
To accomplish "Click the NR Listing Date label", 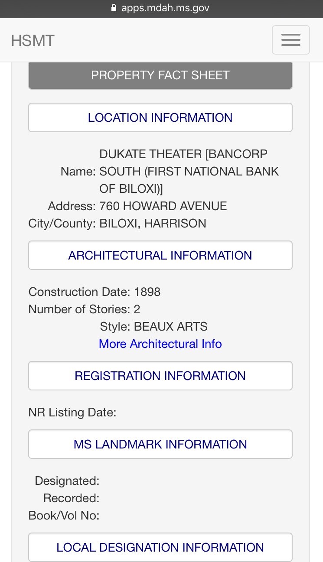I will 72,412.
